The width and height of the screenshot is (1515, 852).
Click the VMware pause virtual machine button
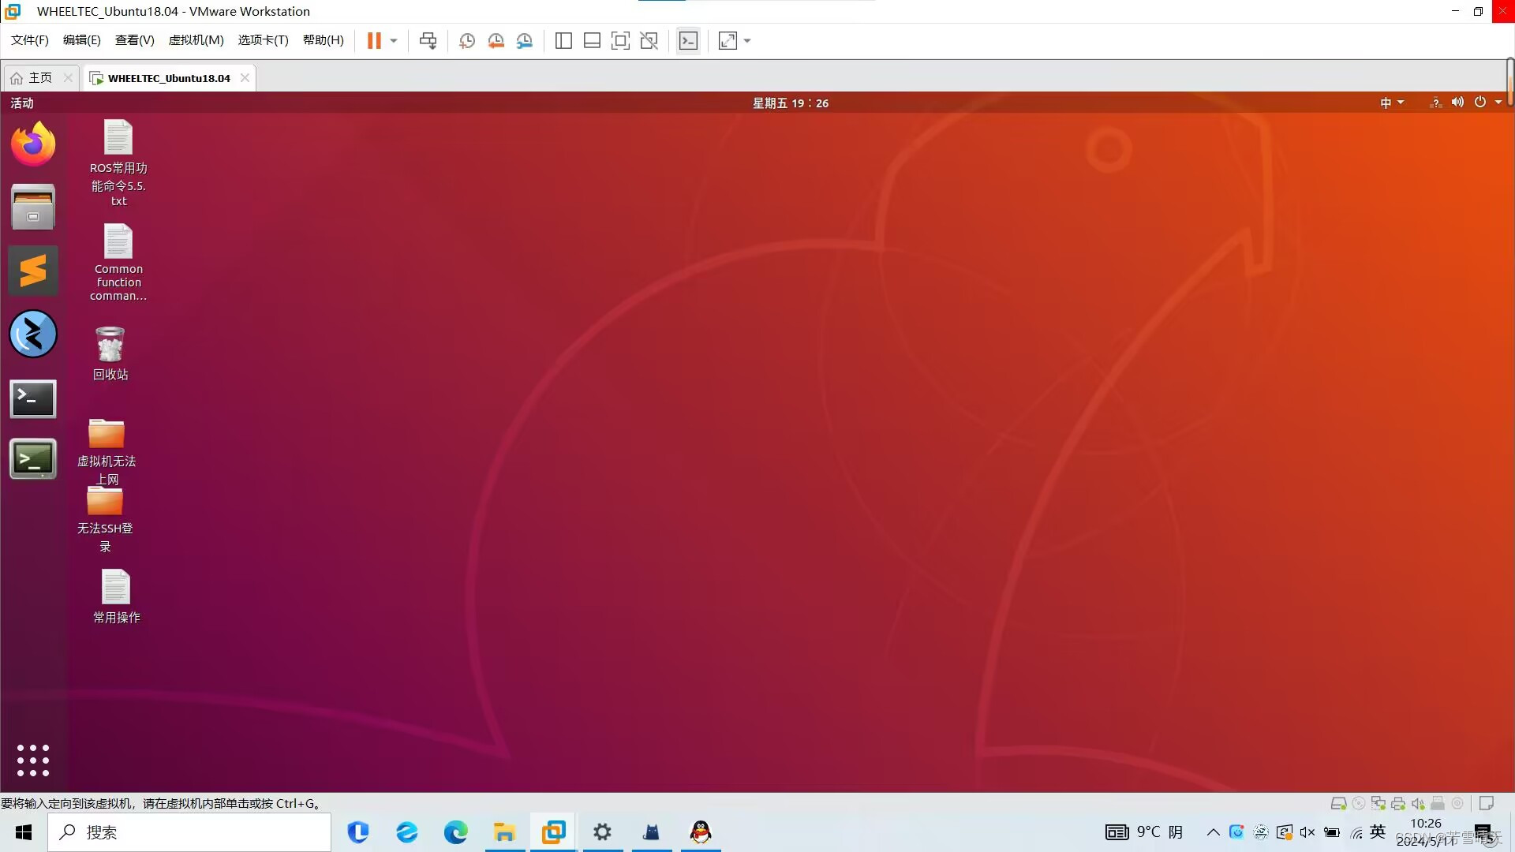pyautogui.click(x=374, y=41)
